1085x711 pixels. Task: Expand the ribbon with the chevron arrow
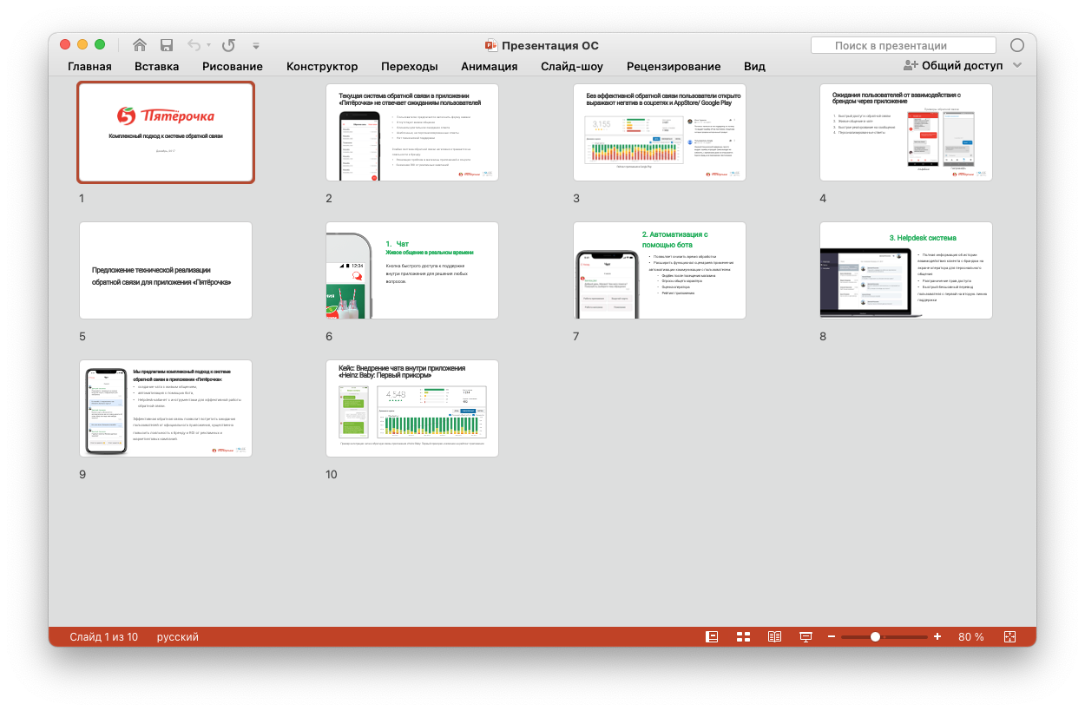coord(1017,66)
